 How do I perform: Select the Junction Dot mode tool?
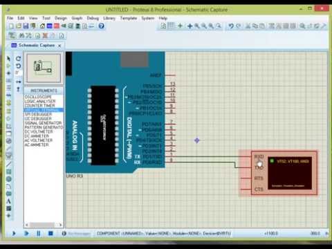point(8,73)
